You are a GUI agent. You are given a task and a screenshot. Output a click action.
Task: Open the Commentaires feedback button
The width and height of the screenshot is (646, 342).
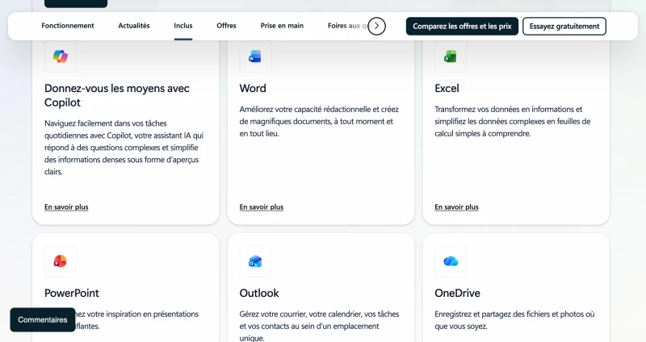(x=43, y=319)
